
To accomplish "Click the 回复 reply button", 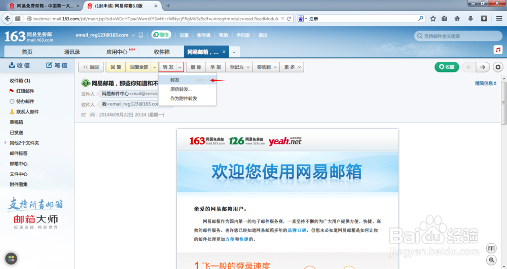I will (x=116, y=67).
